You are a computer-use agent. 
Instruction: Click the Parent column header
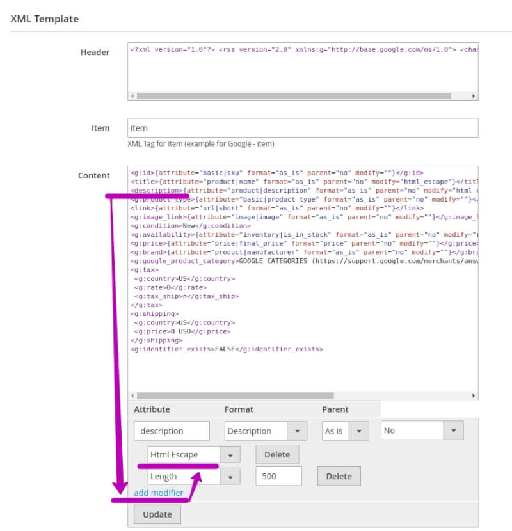coord(335,409)
